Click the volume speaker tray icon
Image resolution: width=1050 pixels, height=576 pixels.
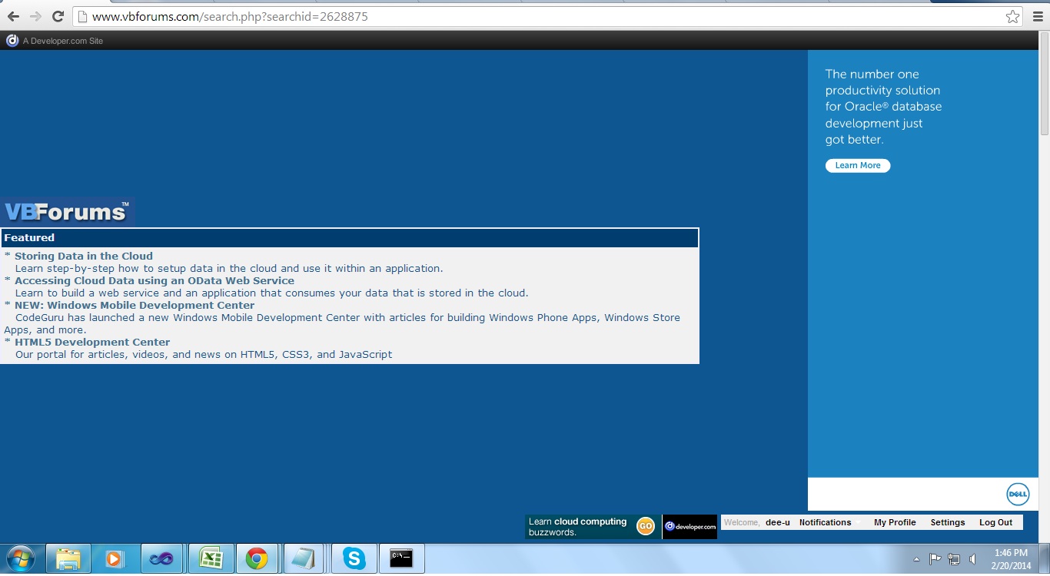click(x=973, y=559)
